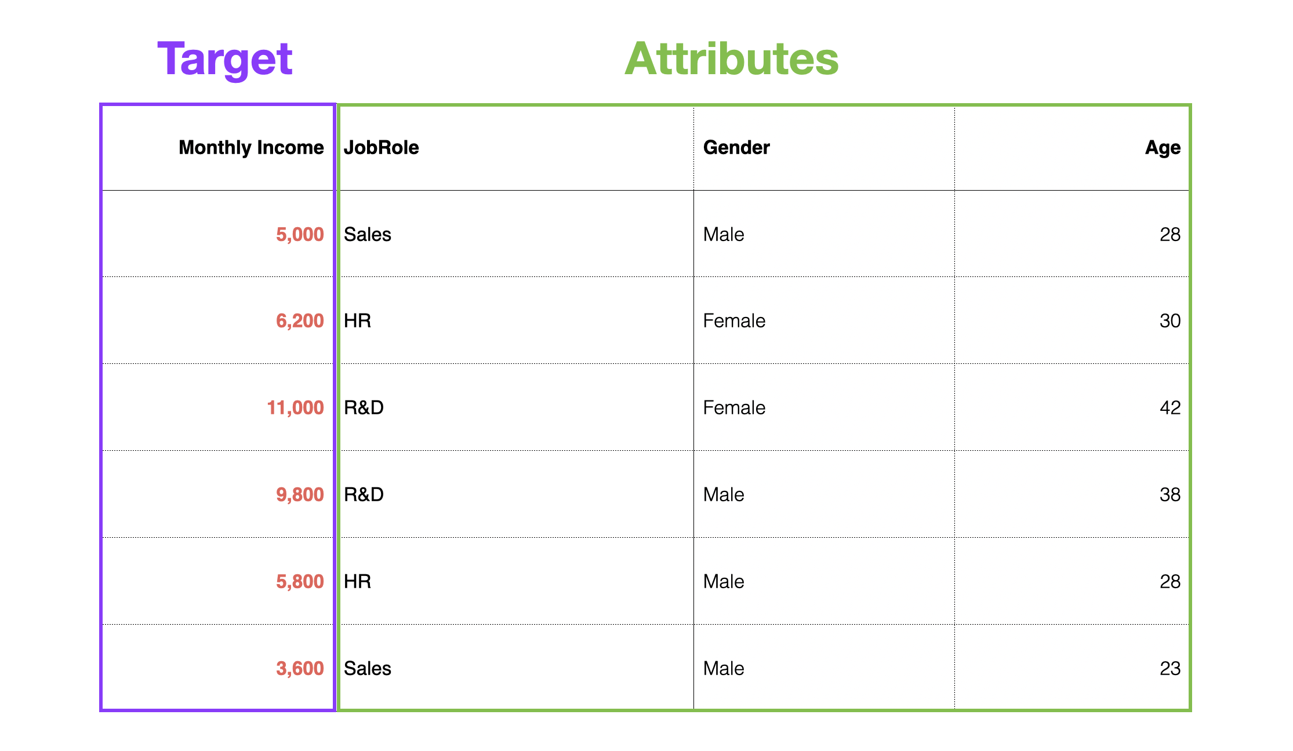This screenshot has height=751, width=1293.
Task: Click the green Attributes heading
Action: pyautogui.click(x=732, y=59)
